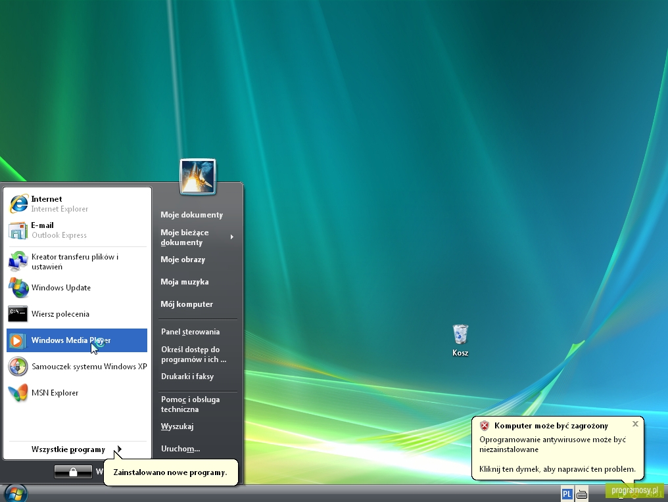Open Outlook Express E-mail shortcut
Viewport: 668px width, 502px height.
(x=77, y=231)
